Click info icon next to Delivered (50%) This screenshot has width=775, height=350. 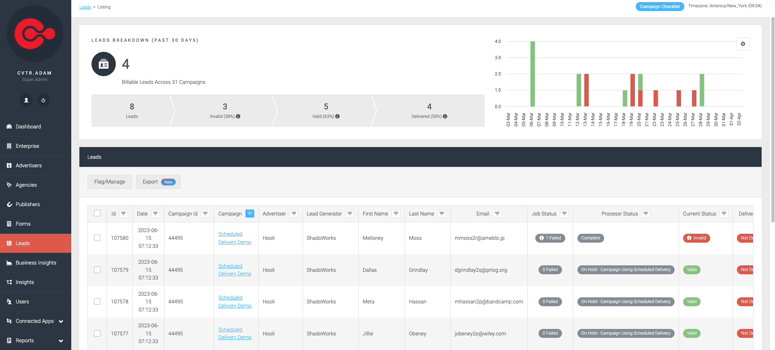pos(445,116)
